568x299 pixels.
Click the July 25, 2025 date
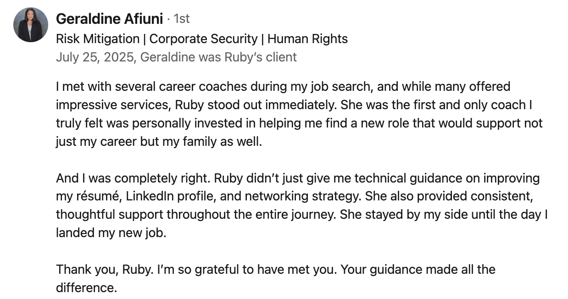click(95, 57)
